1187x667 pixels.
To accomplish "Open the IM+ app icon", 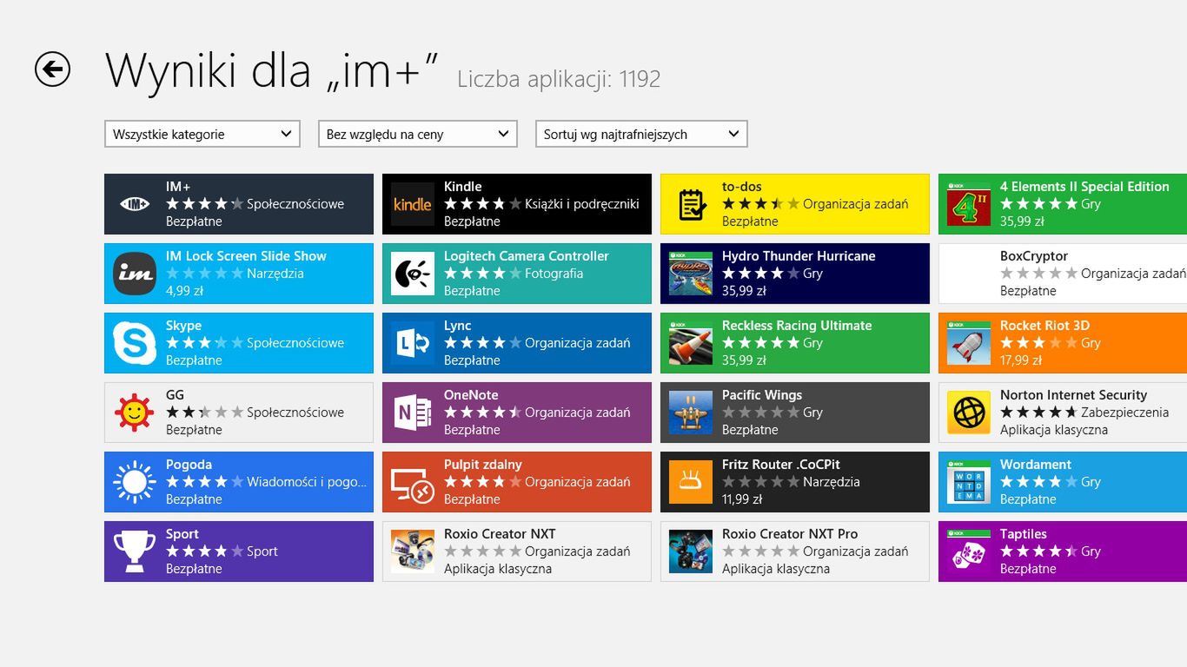I will click(x=135, y=204).
